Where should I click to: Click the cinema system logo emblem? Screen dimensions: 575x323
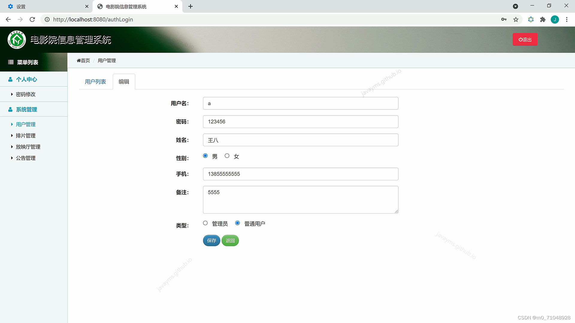[x=17, y=40]
